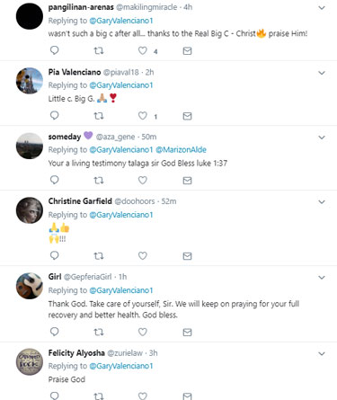Message icon under pangilinan-arenas's tweet
This screenshot has width=337, height=400.
pyautogui.click(x=187, y=51)
